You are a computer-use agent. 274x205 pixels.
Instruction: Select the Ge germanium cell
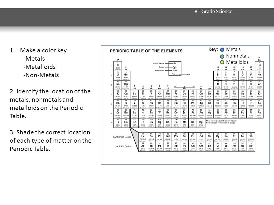pos(226,95)
